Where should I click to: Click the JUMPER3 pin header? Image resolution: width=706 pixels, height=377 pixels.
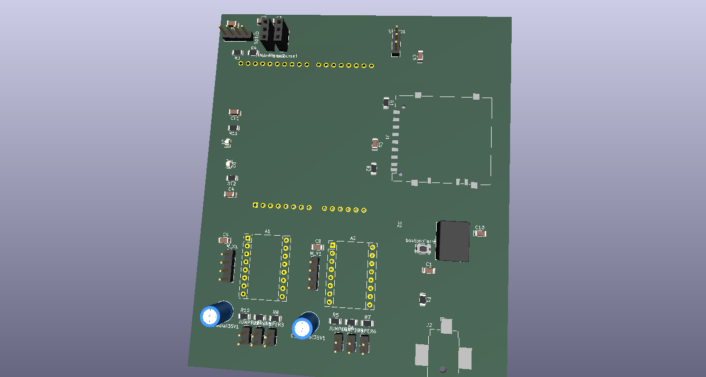(271, 337)
